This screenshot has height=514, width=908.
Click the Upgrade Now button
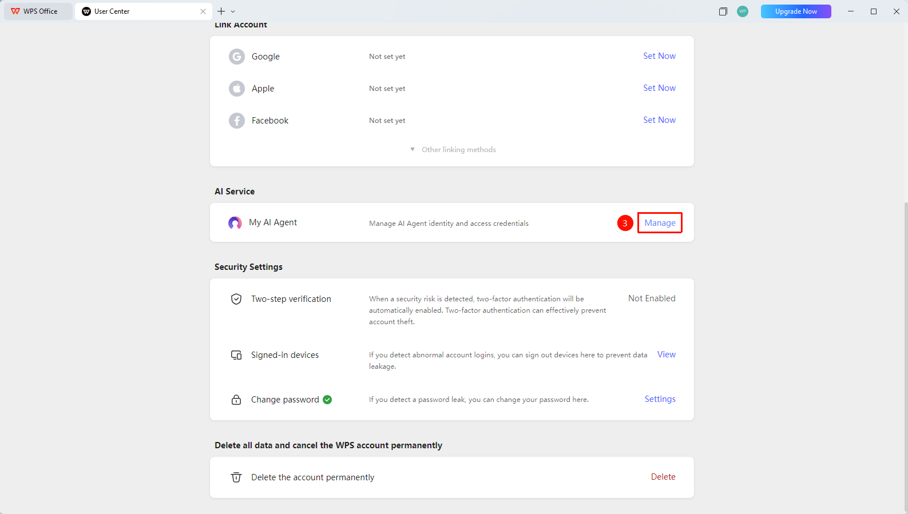pos(796,11)
